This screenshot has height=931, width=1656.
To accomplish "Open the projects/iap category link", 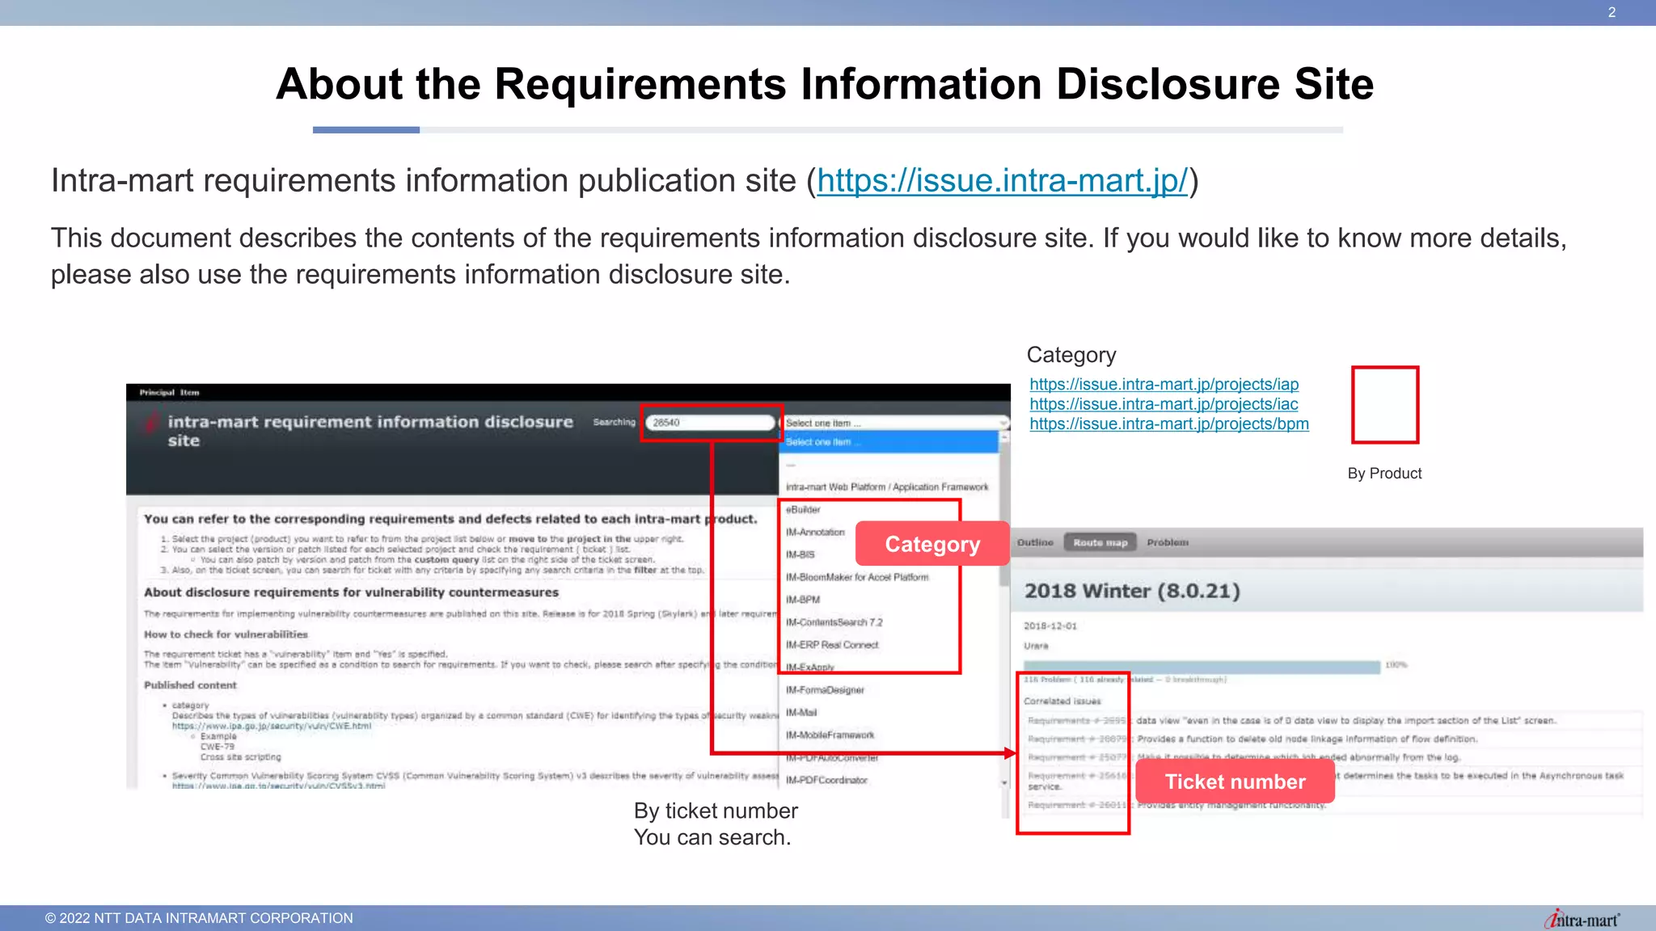I will 1164,385.
